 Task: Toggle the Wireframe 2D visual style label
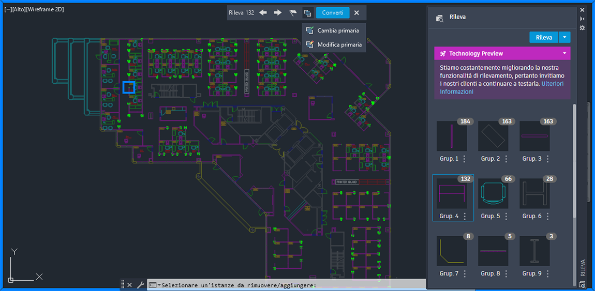(45, 9)
